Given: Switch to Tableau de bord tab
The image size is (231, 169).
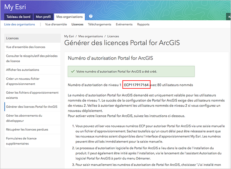Looking at the screenshot, I should click(18, 17).
